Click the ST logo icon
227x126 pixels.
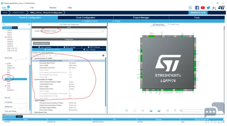pyautogui.click(x=221, y=8)
